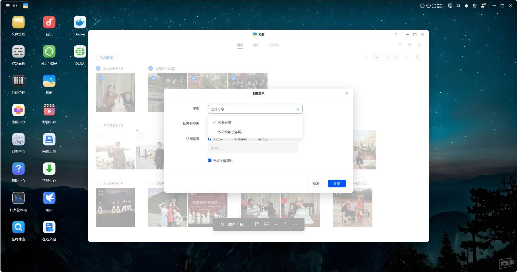Open the 帮助中心 icon
This screenshot has width=517, height=272.
[18, 169]
